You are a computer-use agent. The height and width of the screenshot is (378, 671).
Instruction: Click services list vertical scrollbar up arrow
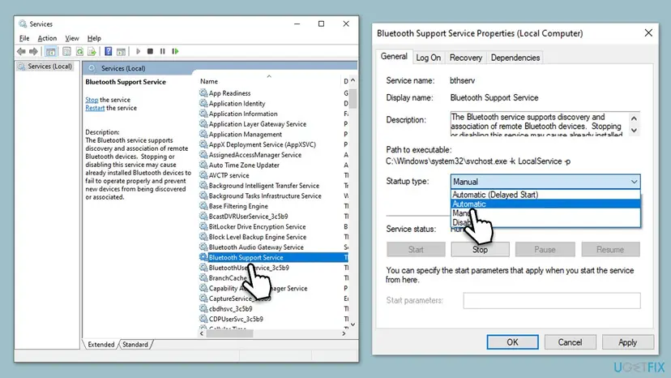(x=353, y=80)
